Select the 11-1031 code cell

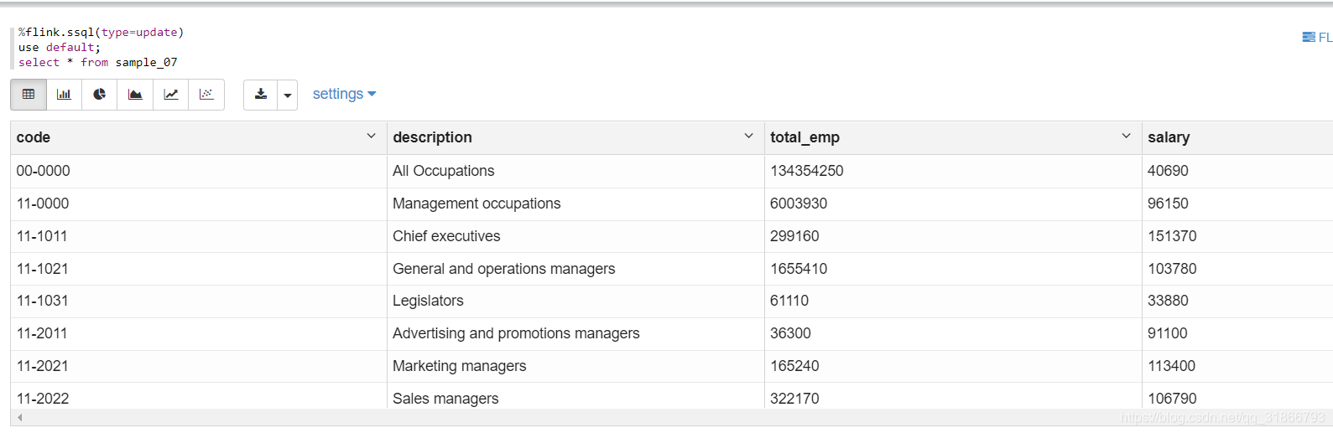click(x=199, y=301)
